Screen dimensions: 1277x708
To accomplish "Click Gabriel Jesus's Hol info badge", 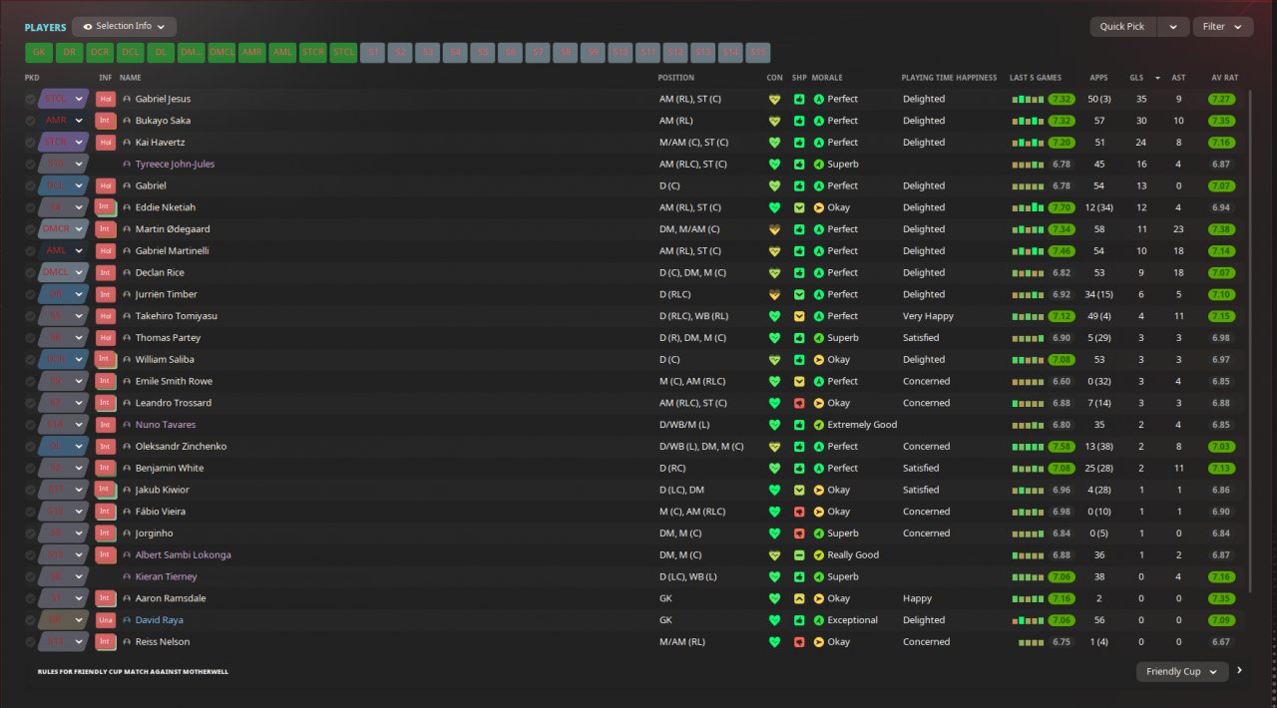I will point(106,99).
